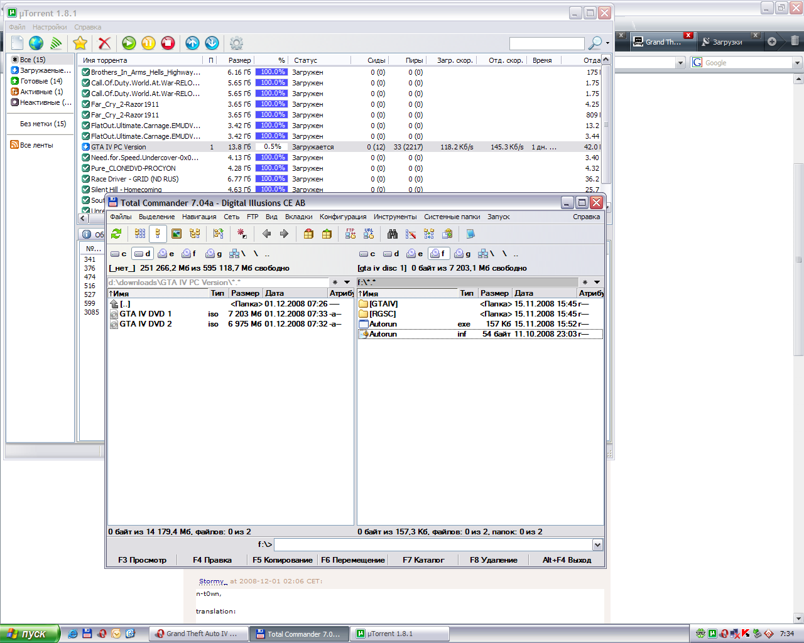804x643 pixels.
Task: Click the F7 Каталог button
Action: coord(423,560)
